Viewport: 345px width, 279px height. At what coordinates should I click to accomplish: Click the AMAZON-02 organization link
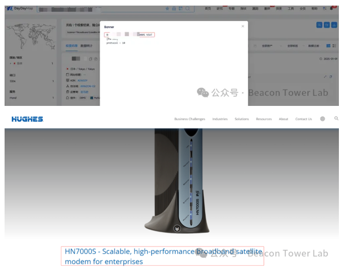coord(88,87)
